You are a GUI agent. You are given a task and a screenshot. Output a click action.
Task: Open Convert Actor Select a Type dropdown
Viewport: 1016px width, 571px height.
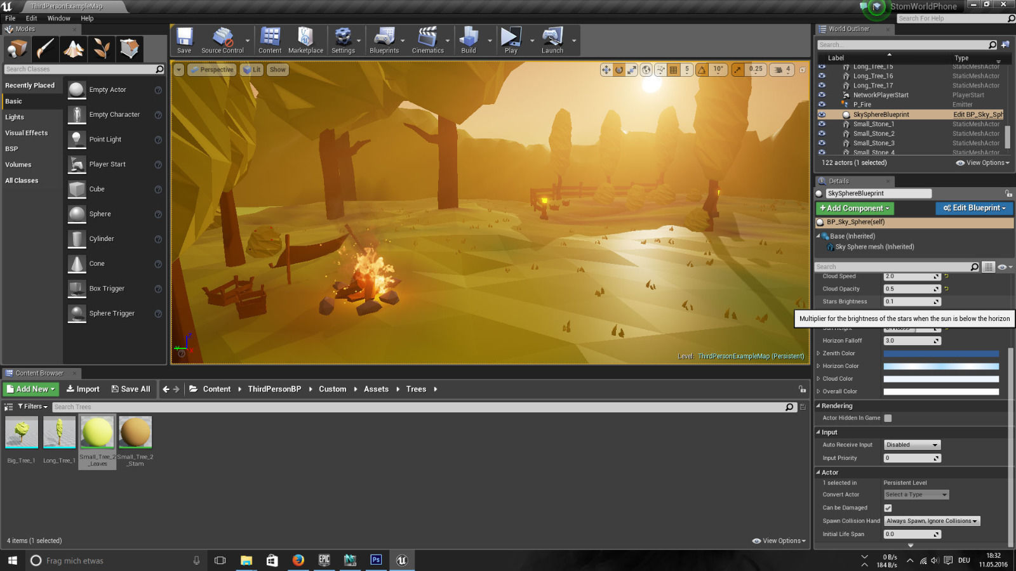(x=916, y=495)
